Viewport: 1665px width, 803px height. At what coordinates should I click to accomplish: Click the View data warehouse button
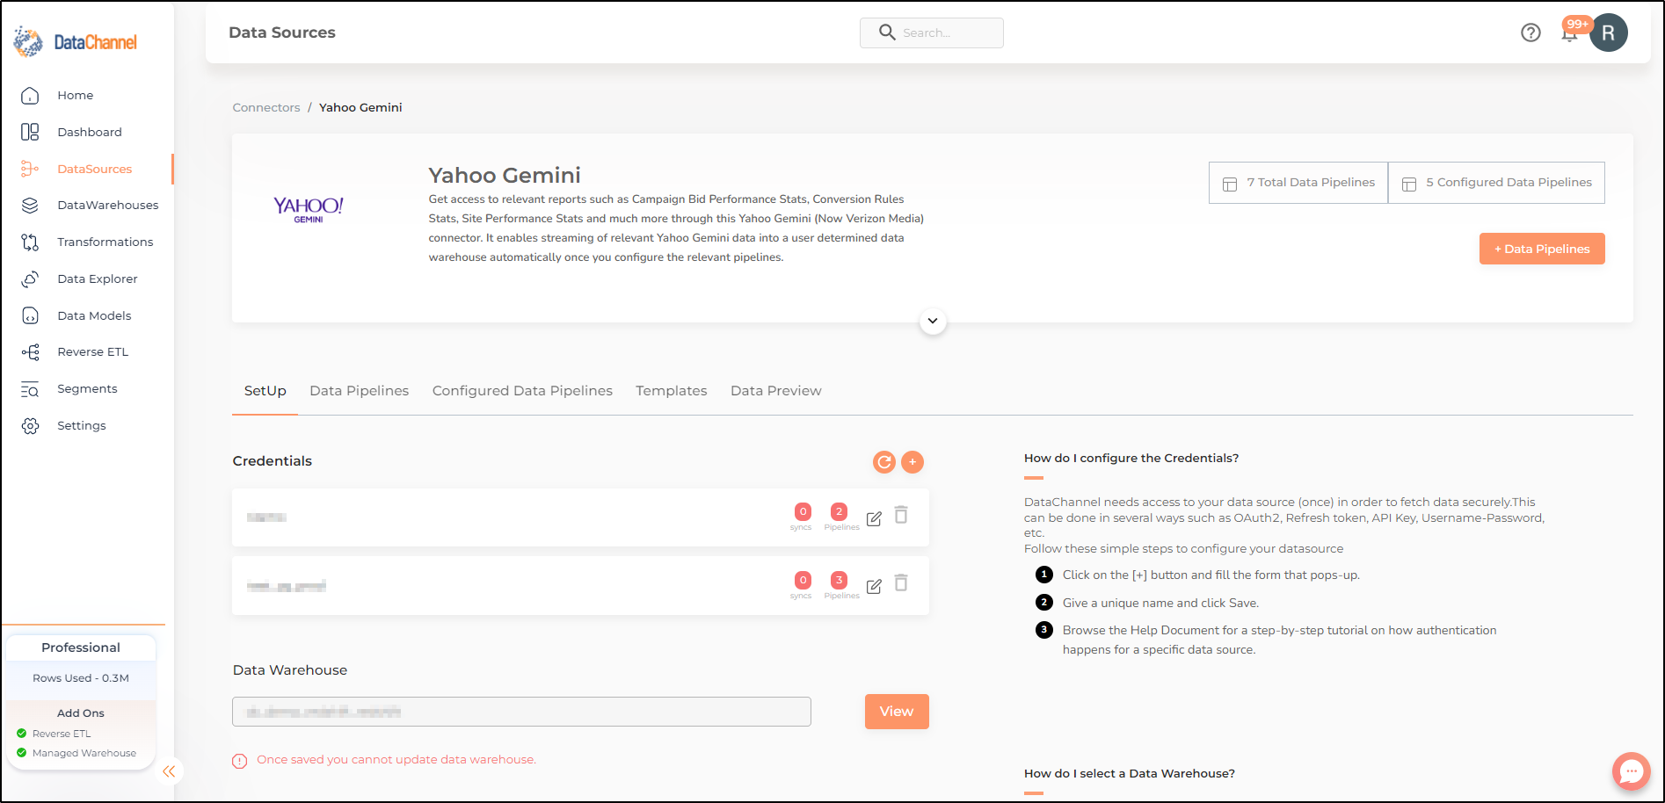[897, 712]
